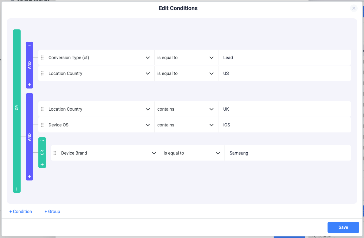Close the Edit Conditions dialog
This screenshot has height=238, width=364.
coord(354,8)
